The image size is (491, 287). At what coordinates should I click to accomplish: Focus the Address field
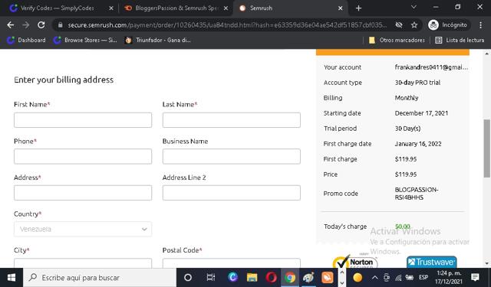(x=83, y=193)
